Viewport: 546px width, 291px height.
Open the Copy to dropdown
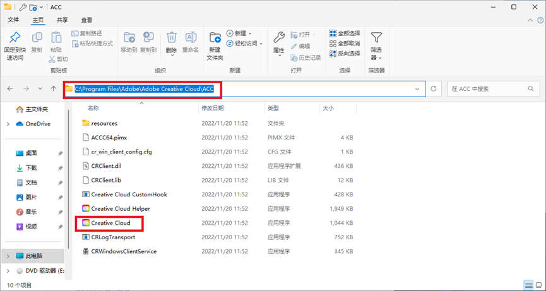(148, 42)
